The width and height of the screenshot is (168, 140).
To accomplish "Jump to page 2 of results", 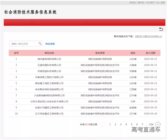I will [115, 124].
